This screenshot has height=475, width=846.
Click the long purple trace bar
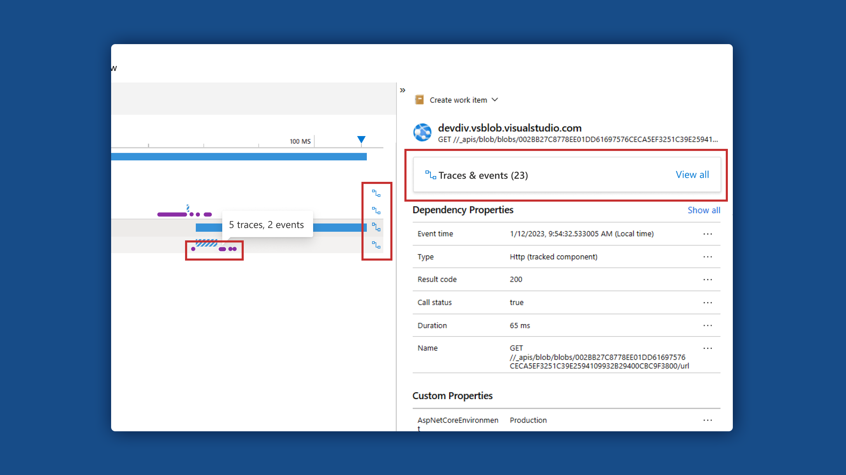point(172,214)
